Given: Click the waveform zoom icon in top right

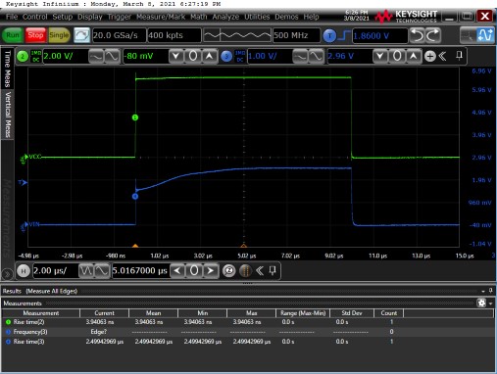Looking at the screenshot, I should [x=484, y=35].
